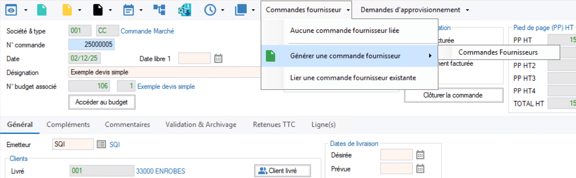
Task: Open the Commandes fournisseur dropdown menu
Action: [x=307, y=10]
